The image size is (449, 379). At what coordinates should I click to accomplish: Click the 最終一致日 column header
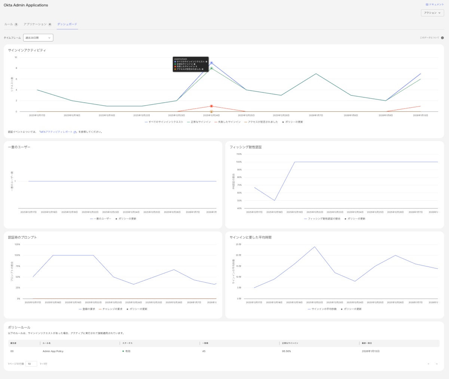[x=367, y=343]
